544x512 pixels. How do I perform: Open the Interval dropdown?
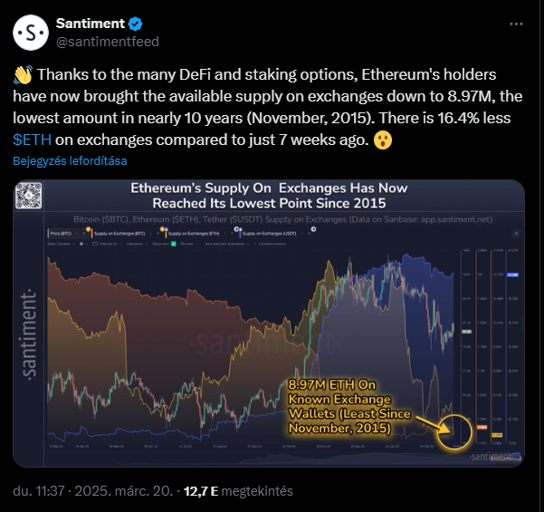[106, 244]
